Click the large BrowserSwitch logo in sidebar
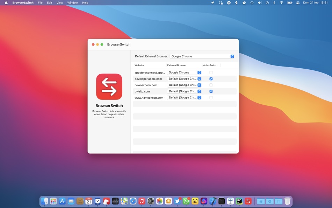This screenshot has width=332, height=208. tap(109, 86)
